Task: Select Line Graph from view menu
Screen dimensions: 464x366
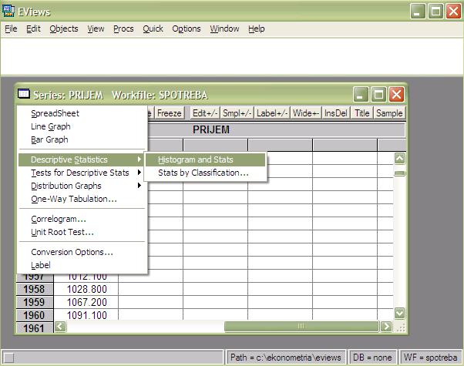Action: (49, 126)
